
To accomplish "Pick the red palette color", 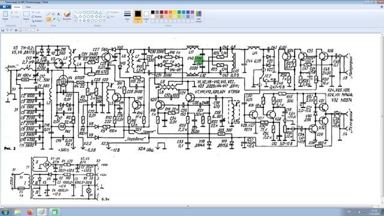I will pyautogui.click(x=166, y=12).
